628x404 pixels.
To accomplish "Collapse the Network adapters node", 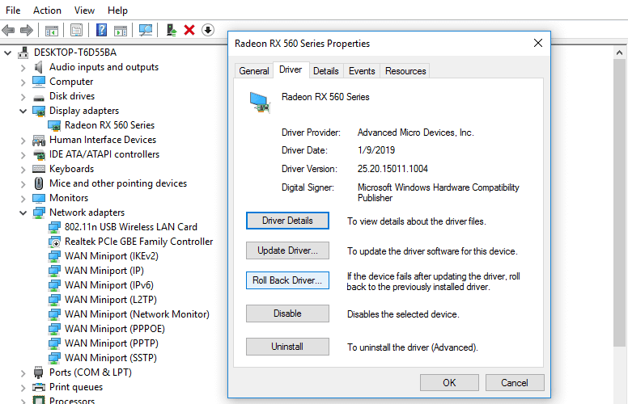I will coord(23,213).
